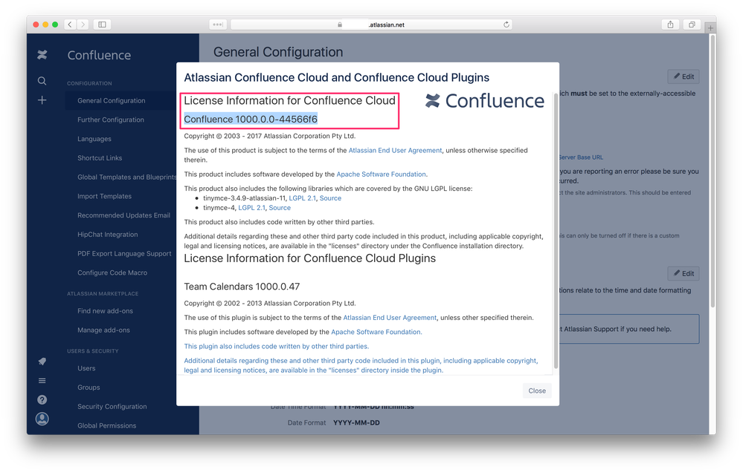Image resolution: width=743 pixels, height=473 pixels.
Task: Open Source link for tinymce-4
Action: coord(280,208)
